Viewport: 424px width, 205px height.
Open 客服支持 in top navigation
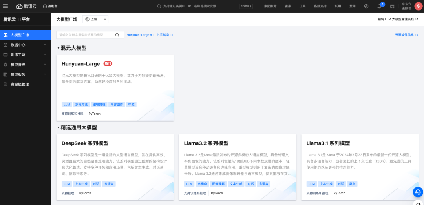coord(320,6)
